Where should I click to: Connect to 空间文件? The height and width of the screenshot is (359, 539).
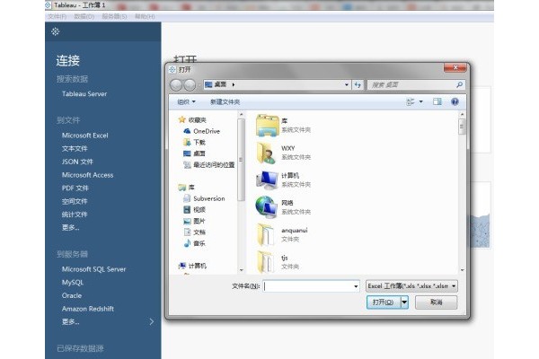[75, 201]
